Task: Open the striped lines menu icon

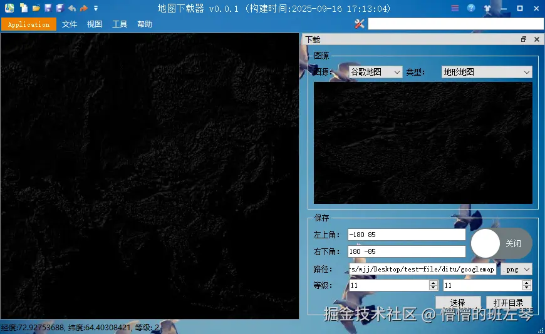Action: 455,8
